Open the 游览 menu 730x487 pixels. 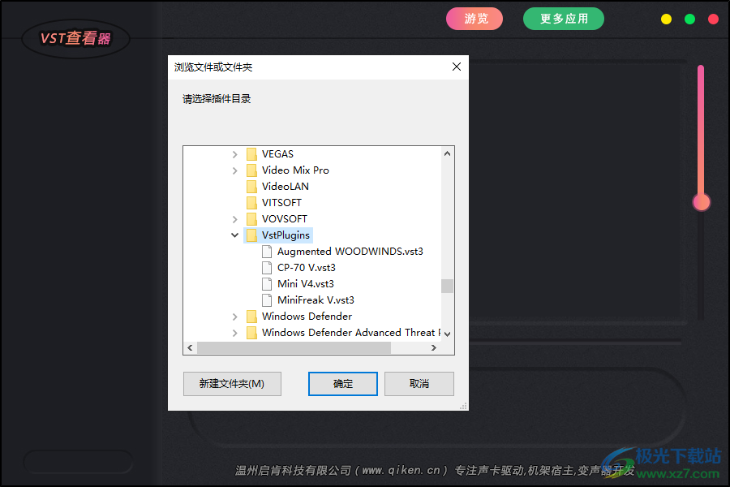point(474,18)
